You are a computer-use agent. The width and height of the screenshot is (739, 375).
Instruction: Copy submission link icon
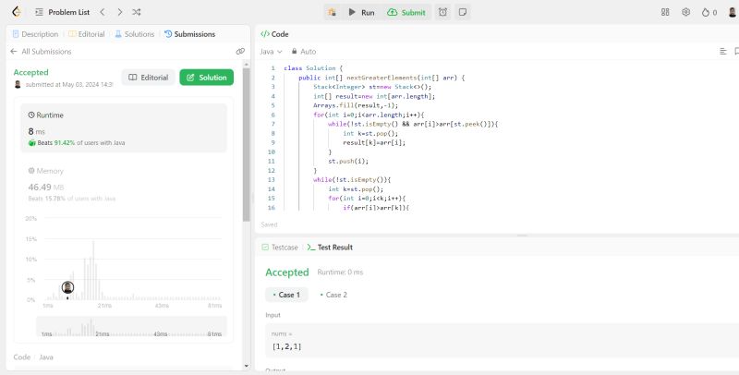tap(240, 52)
